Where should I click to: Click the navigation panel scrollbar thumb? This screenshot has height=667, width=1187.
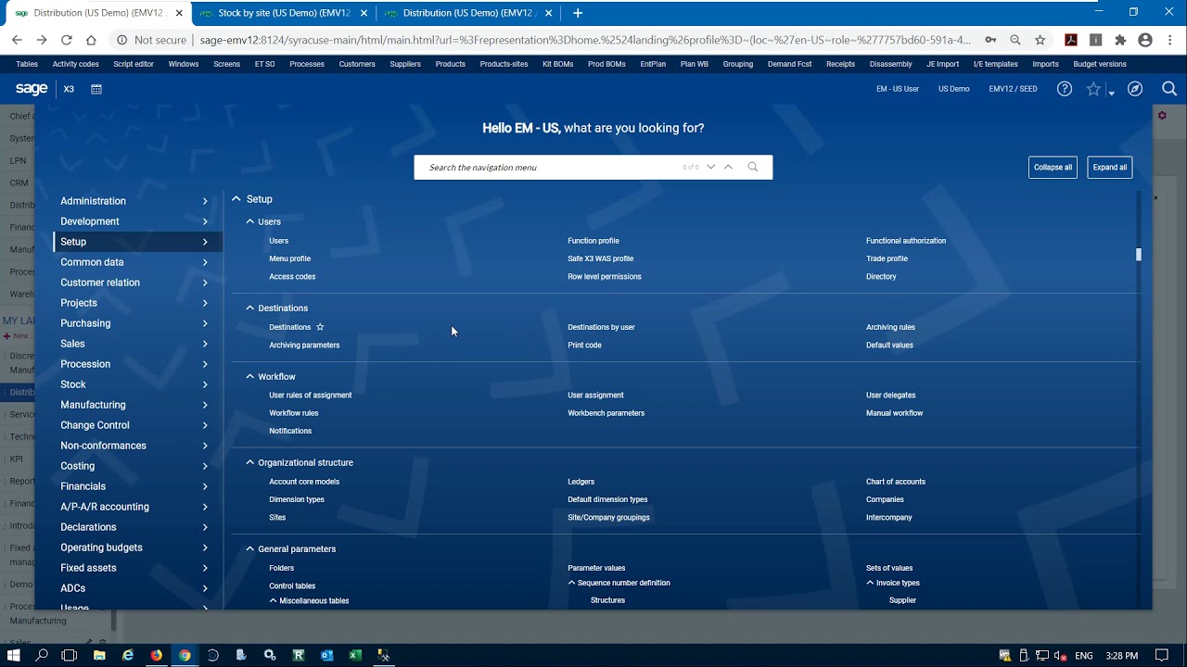click(1139, 255)
